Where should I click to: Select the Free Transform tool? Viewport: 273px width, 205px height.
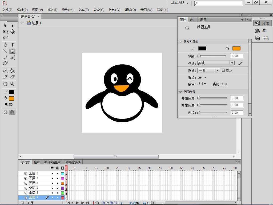5,31
